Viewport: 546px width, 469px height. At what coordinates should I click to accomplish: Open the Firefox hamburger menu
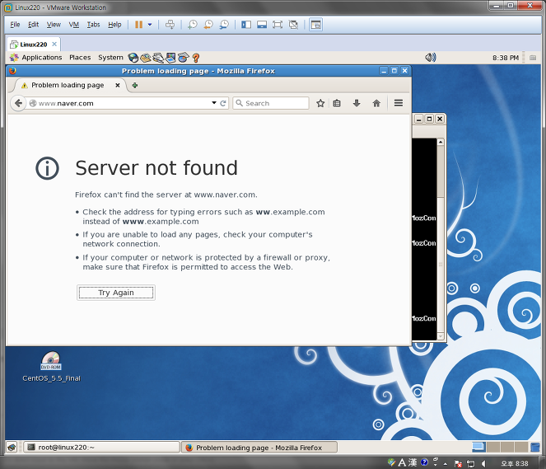tap(399, 103)
